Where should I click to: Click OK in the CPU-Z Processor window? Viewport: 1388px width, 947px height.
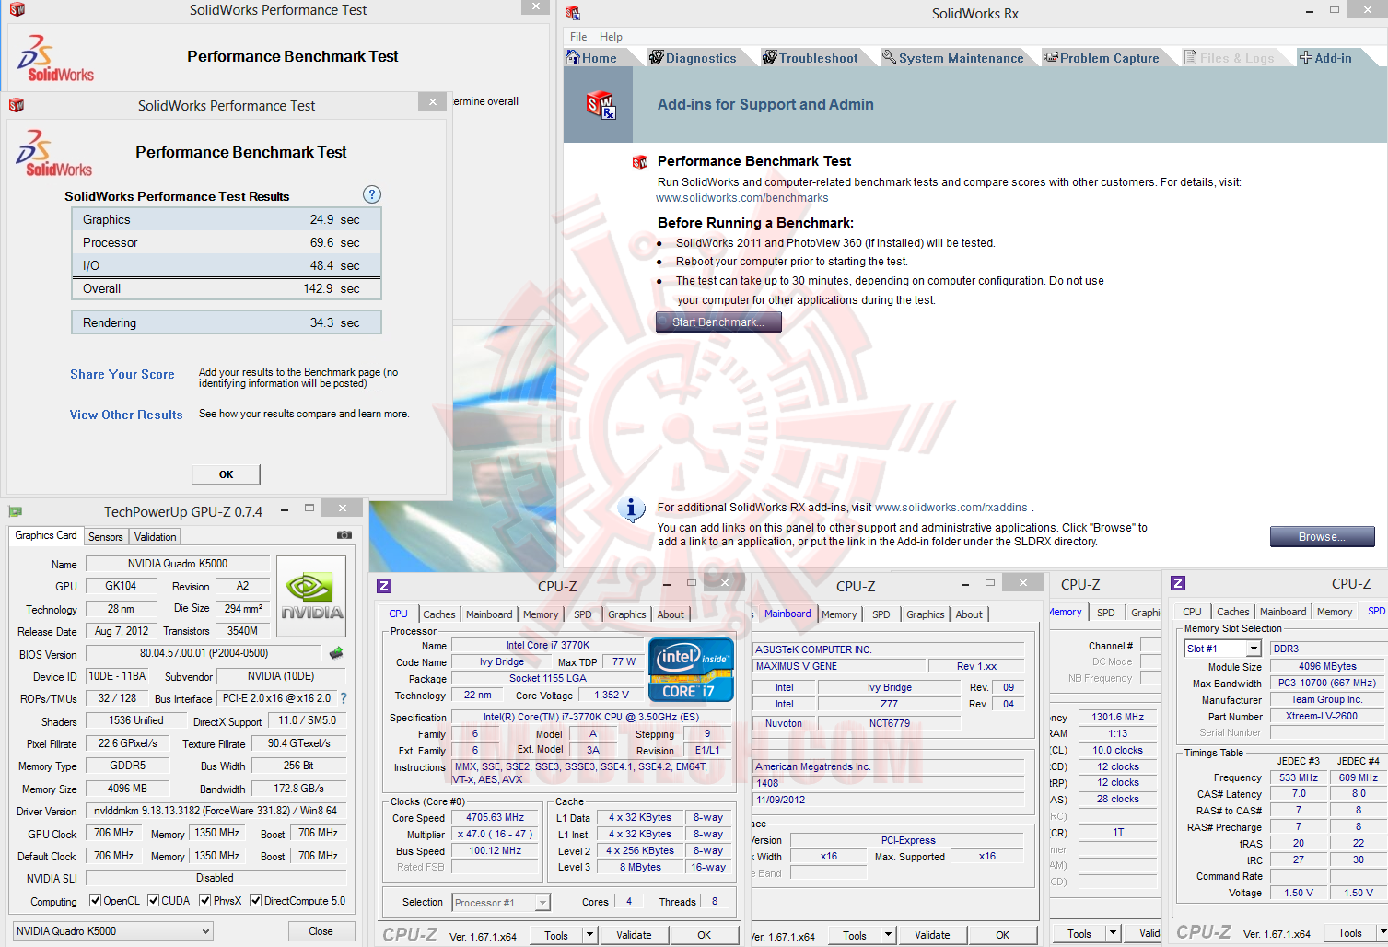pos(704,935)
